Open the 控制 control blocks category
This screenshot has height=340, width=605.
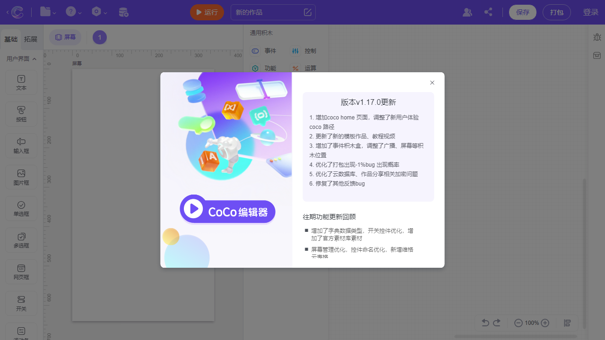[x=304, y=51]
